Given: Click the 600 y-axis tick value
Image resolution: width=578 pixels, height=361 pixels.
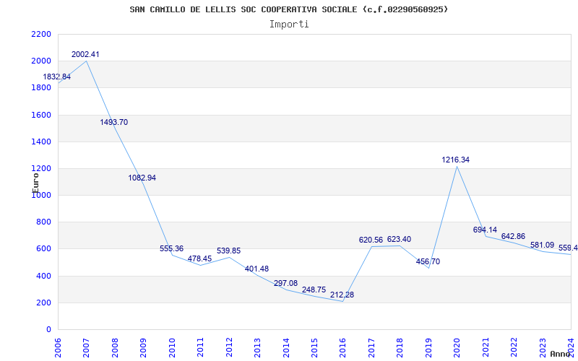Looking at the screenshot, I should 43,249.
